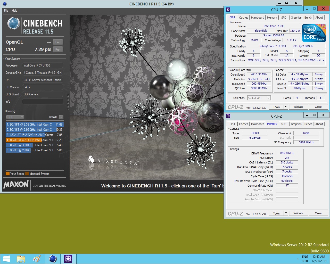Click Close in upper CPU-Z window
Image resolution: width=330 pixels, height=264 pixels.
(x=318, y=107)
